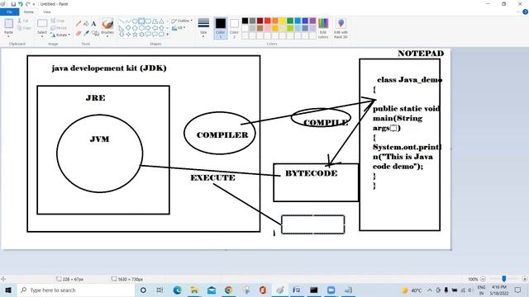Open the Zoom app on taskbar
Image resolution: width=529 pixels, height=297 pixels.
(331, 290)
